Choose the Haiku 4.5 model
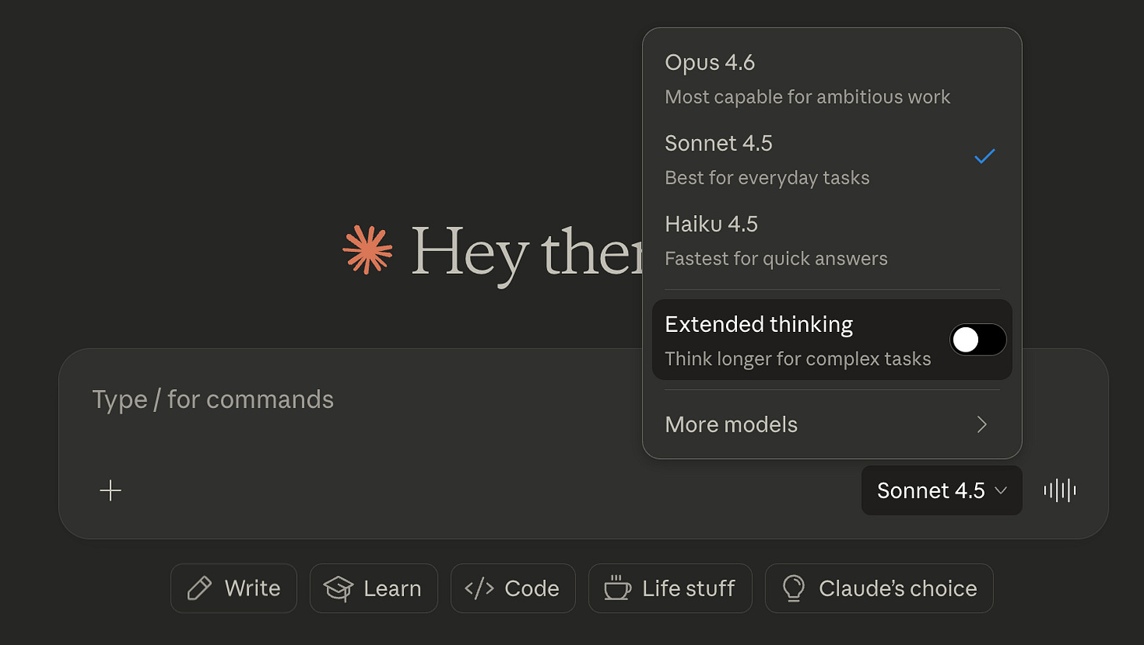This screenshot has width=1144, height=645. click(x=832, y=241)
